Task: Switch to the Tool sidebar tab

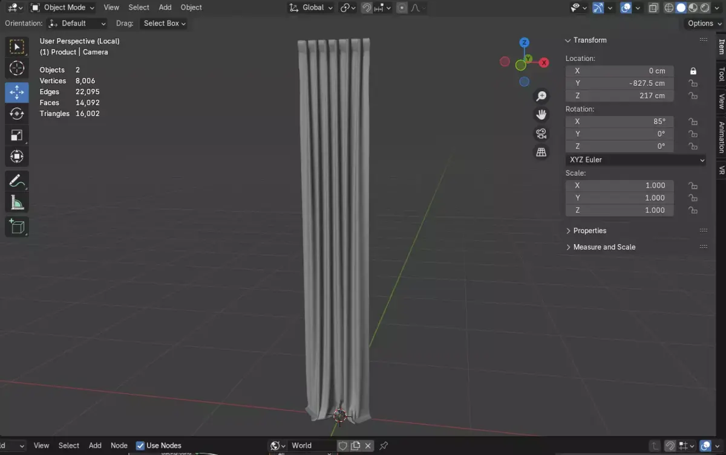Action: (721, 74)
